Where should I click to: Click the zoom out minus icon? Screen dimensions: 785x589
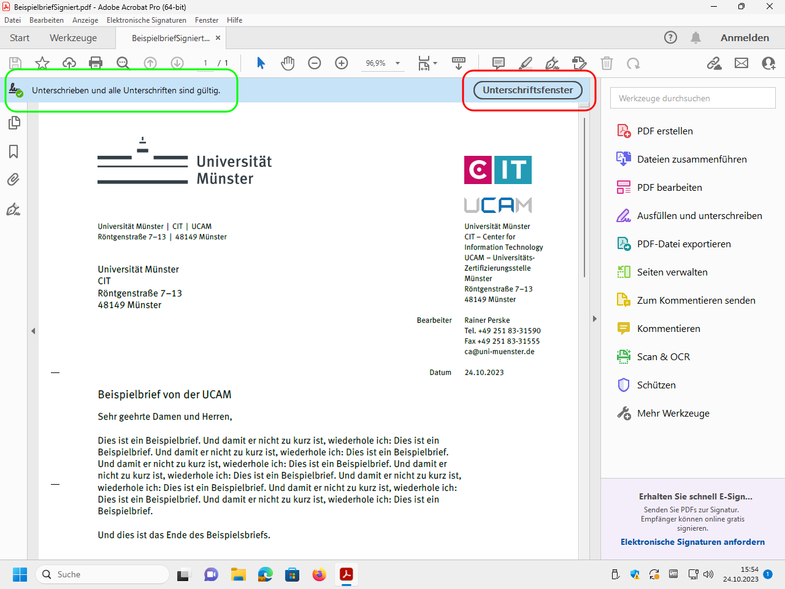(x=315, y=63)
